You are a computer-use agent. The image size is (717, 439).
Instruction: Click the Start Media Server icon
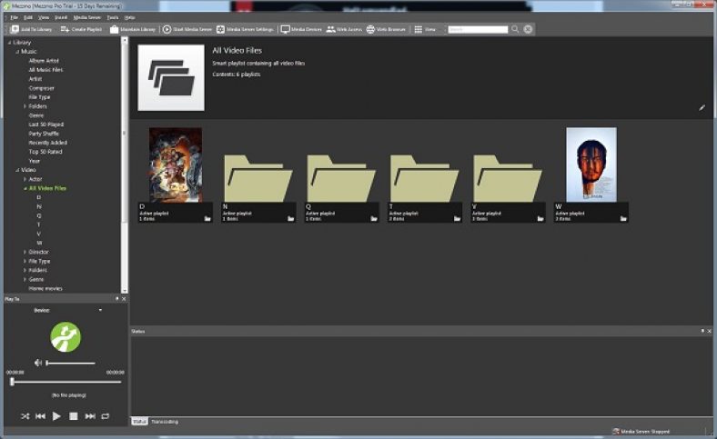(167, 29)
